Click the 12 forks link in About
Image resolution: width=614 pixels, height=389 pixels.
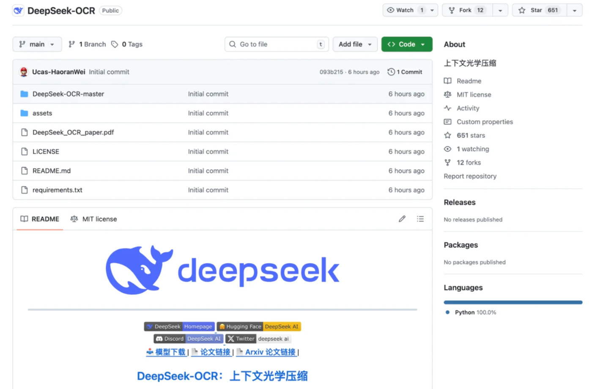pos(469,162)
